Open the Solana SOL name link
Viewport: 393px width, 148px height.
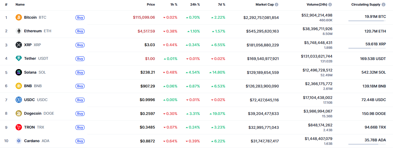coord(35,72)
